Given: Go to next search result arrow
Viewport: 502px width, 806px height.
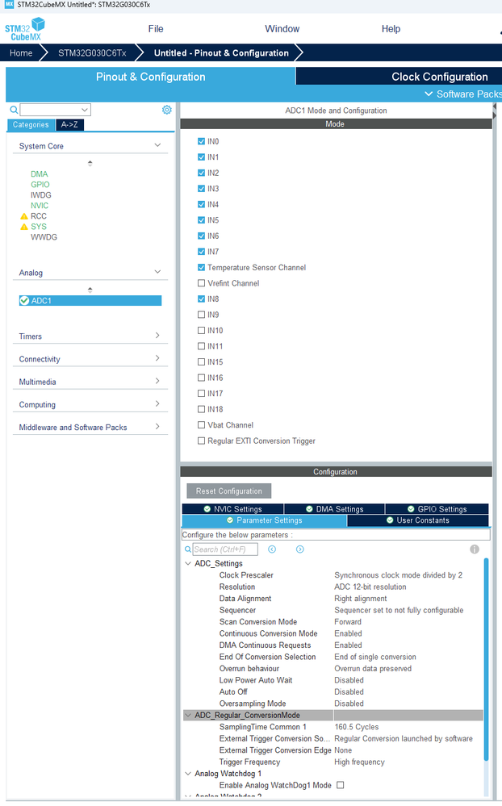Looking at the screenshot, I should pyautogui.click(x=300, y=549).
